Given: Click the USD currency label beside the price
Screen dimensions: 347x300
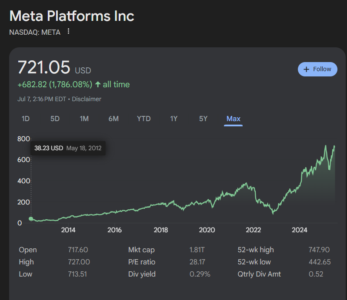Looking at the screenshot, I should pyautogui.click(x=83, y=71).
